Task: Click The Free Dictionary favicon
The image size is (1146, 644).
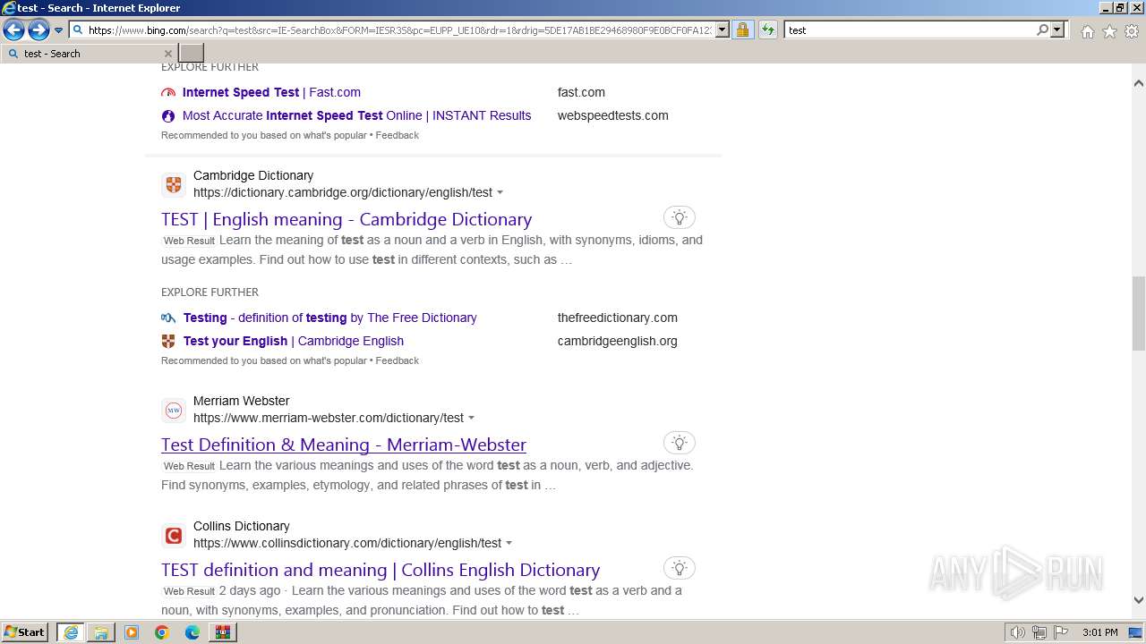Action: 168,318
